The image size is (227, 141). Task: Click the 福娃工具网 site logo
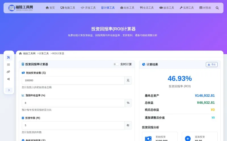pyautogui.click(x=21, y=8)
